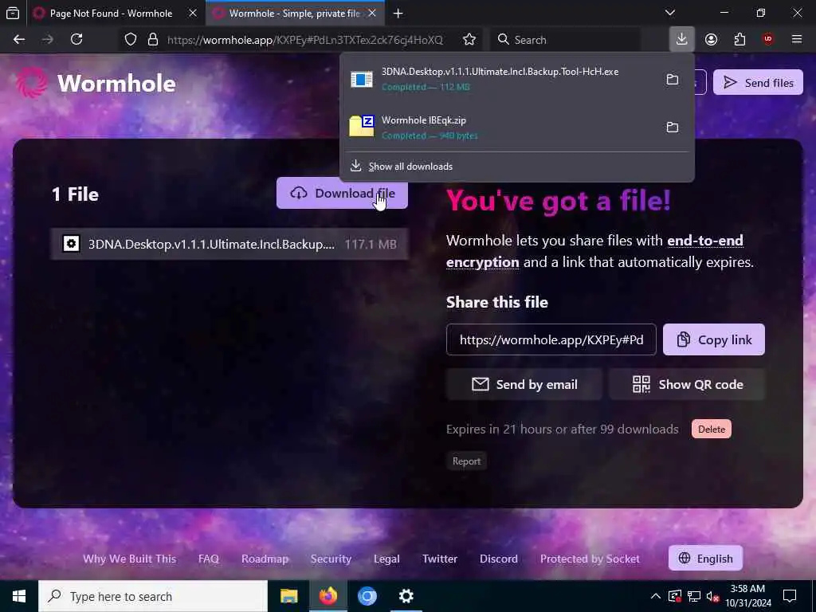Click the gear file-type icon in file row

tap(71, 244)
